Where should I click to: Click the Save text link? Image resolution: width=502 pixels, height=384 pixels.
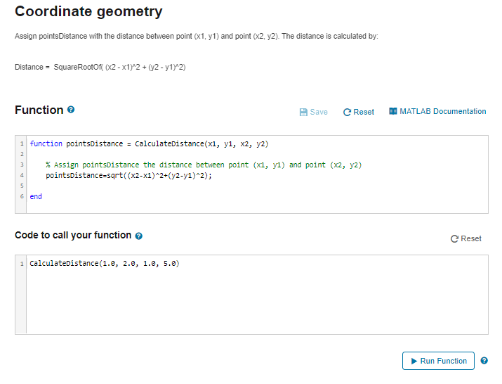[319, 112]
